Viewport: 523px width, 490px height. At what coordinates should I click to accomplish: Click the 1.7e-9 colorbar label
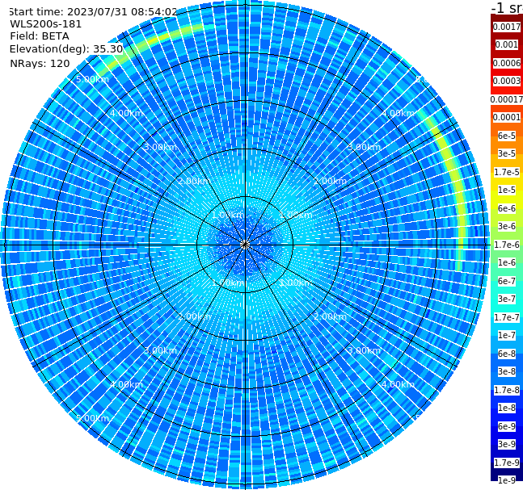pyautogui.click(x=507, y=463)
